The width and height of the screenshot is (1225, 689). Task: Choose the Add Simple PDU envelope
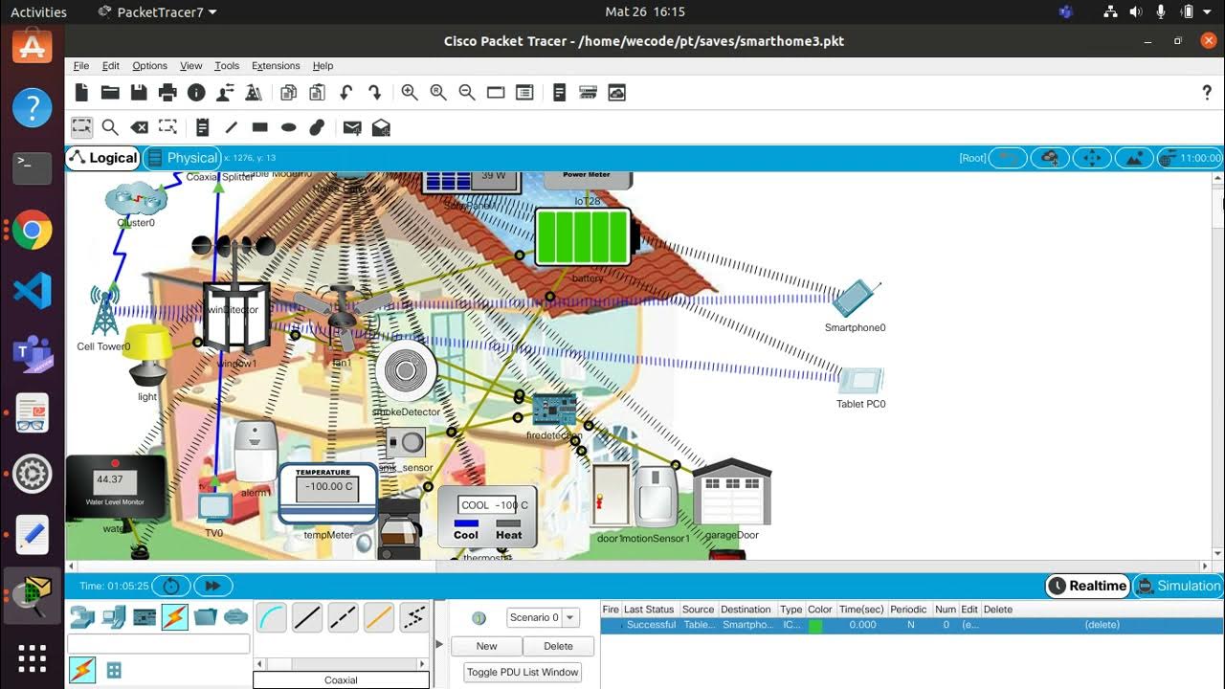coord(352,127)
